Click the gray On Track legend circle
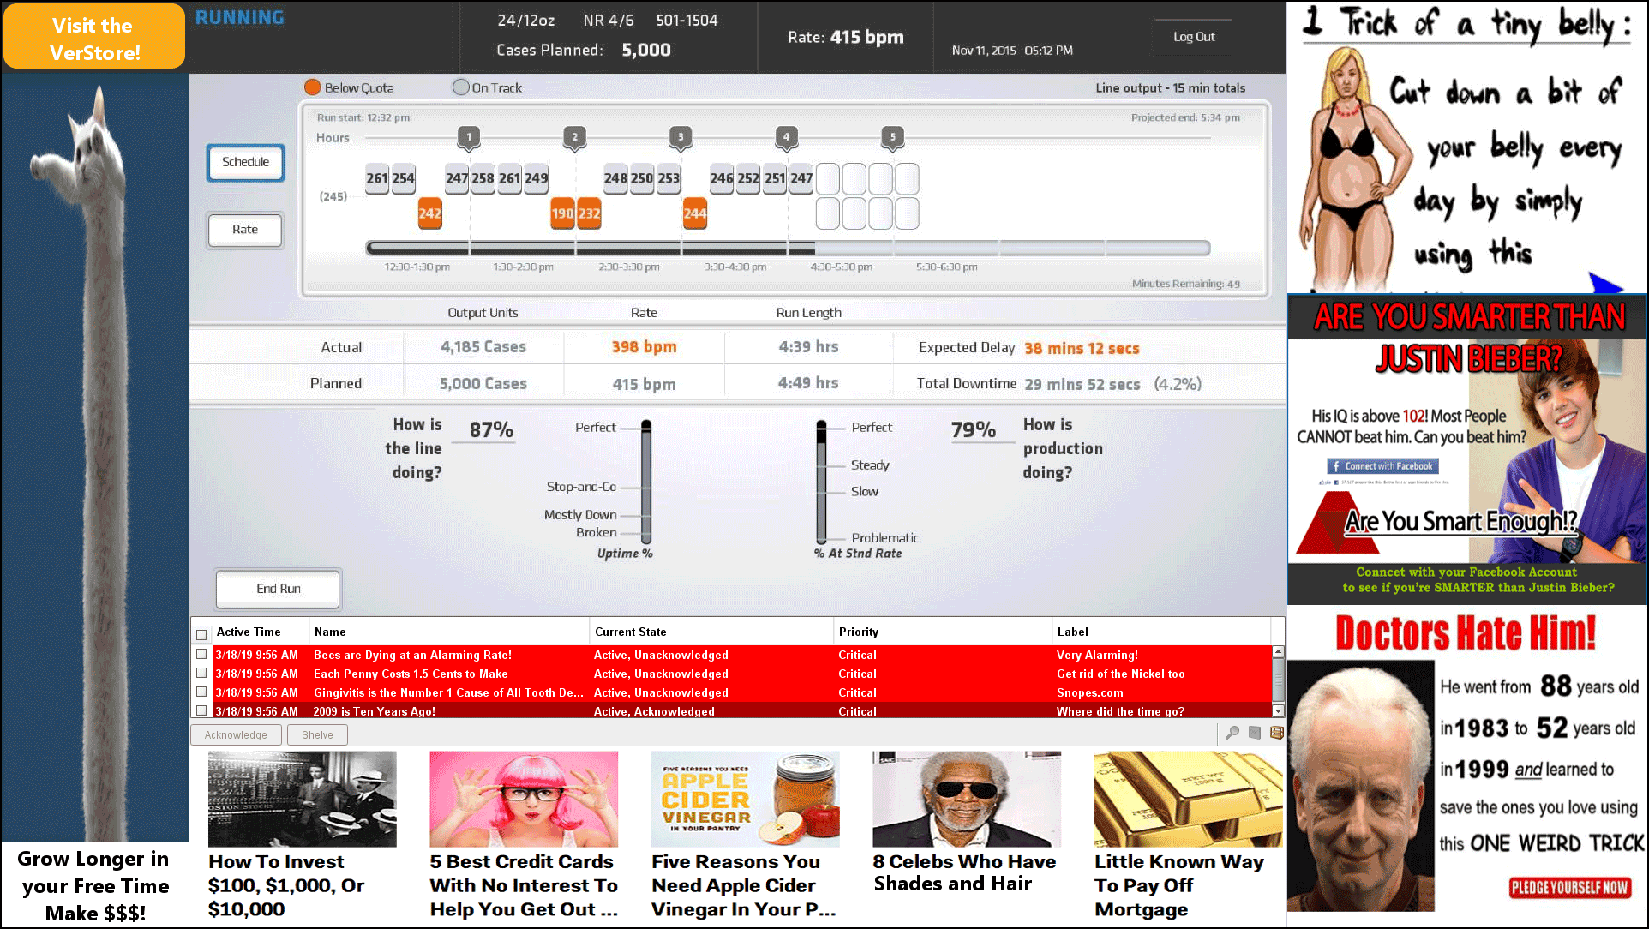Viewport: 1649px width, 929px height. (x=460, y=87)
